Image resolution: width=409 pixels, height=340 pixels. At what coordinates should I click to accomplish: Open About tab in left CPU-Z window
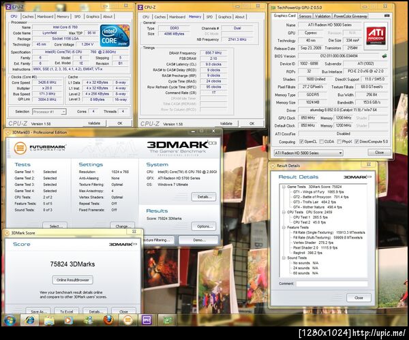[108, 16]
